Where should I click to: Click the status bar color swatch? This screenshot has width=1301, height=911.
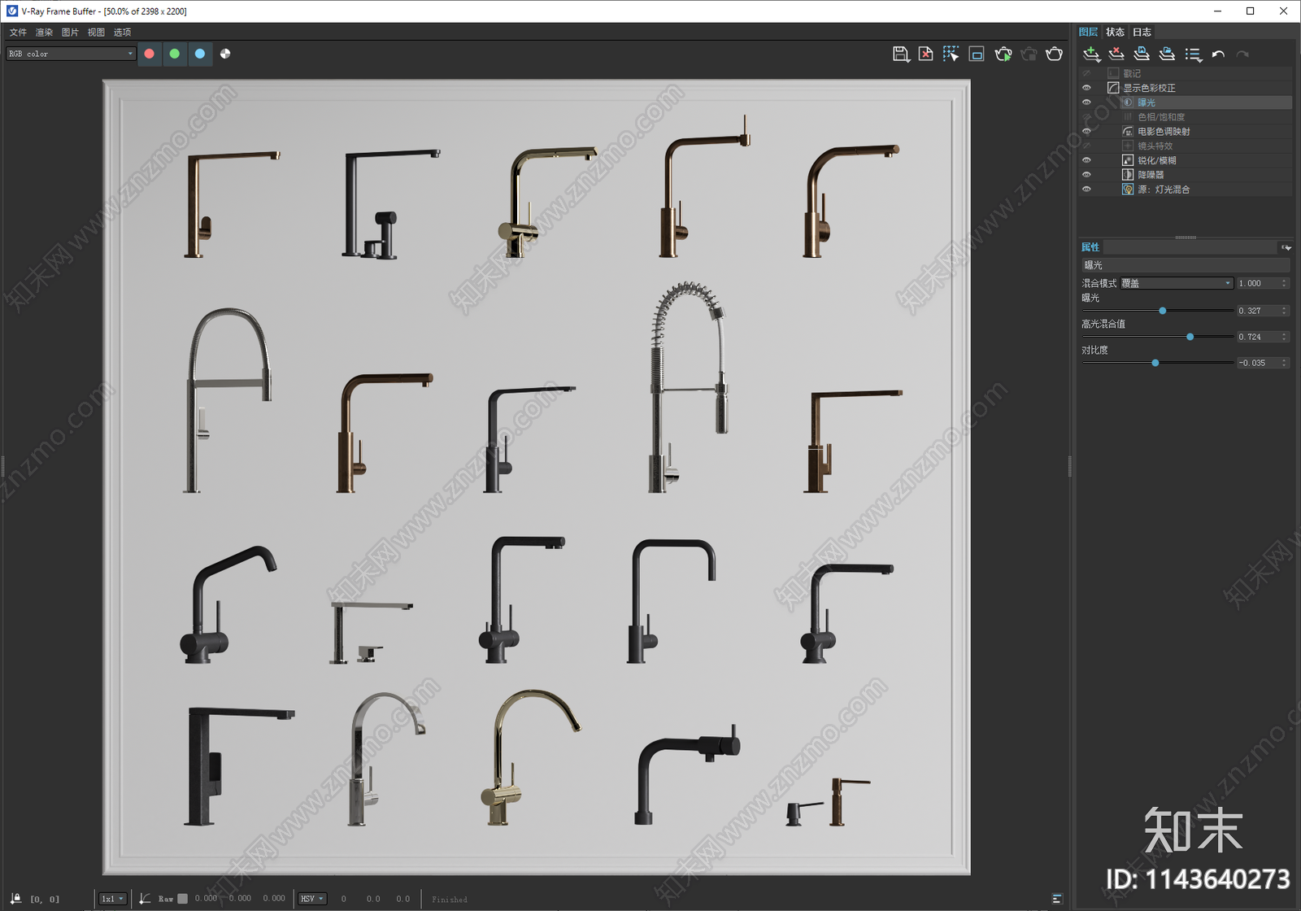click(x=183, y=899)
